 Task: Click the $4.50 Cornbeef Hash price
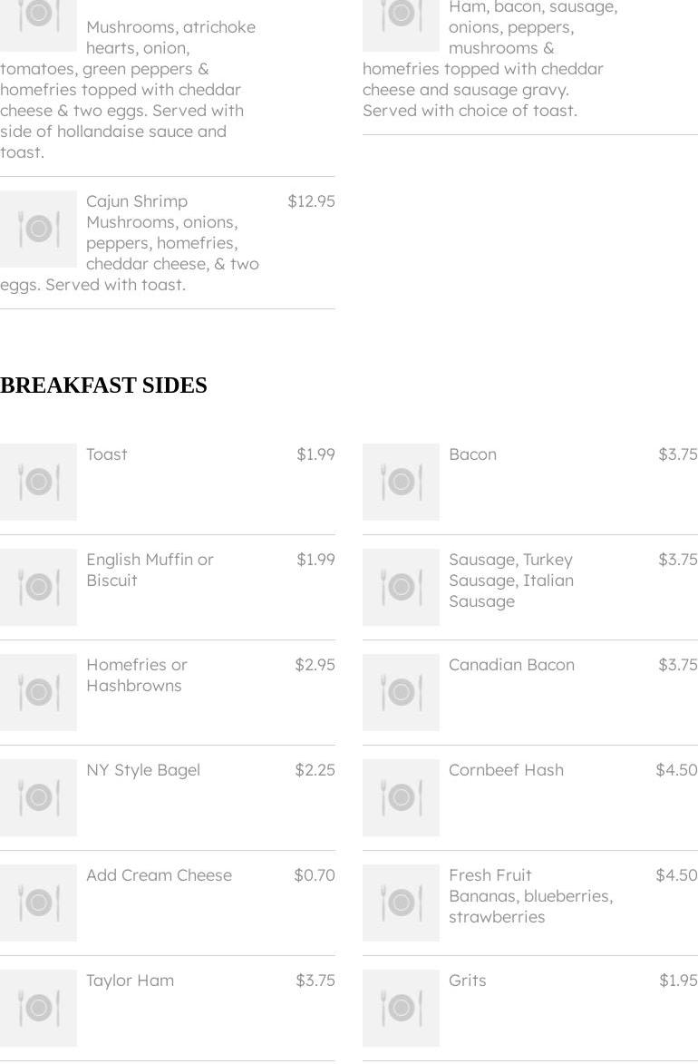point(676,770)
